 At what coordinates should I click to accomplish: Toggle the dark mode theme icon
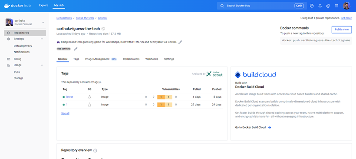[328, 6]
